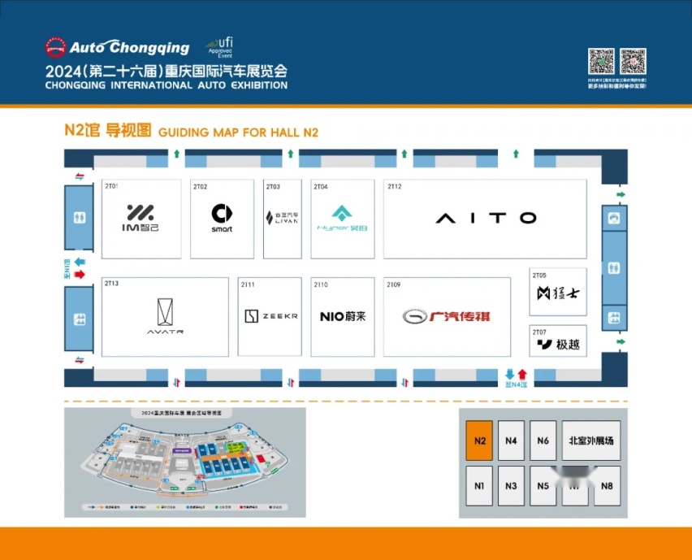The width and height of the screenshot is (692, 560).
Task: Click the blue left arrow beside 至N1馆
Action: tap(80, 262)
